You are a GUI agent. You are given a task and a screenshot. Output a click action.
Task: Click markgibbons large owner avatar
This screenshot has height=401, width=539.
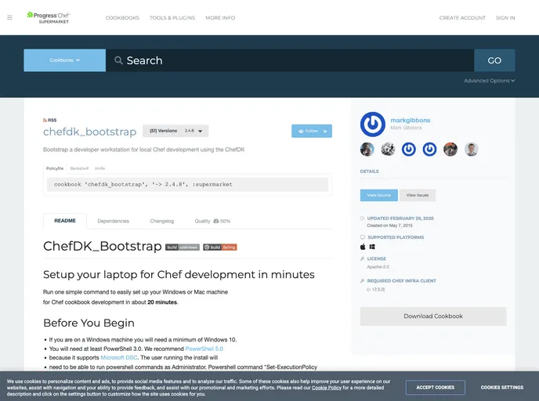[x=373, y=124]
